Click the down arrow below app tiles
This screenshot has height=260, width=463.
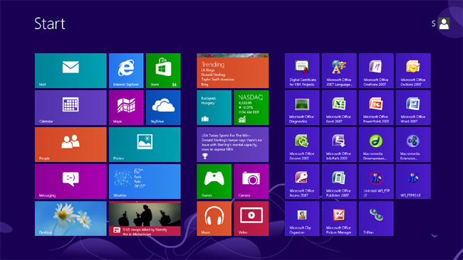(434, 236)
